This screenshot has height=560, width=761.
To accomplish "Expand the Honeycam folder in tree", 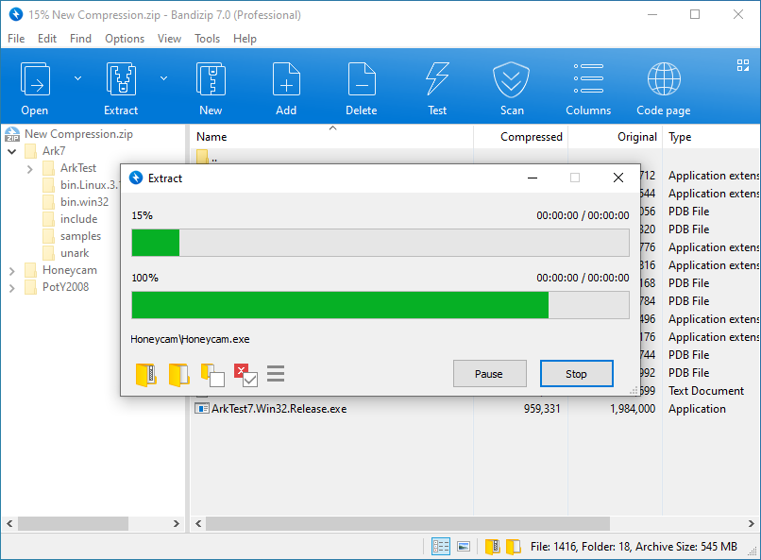I will [x=11, y=270].
